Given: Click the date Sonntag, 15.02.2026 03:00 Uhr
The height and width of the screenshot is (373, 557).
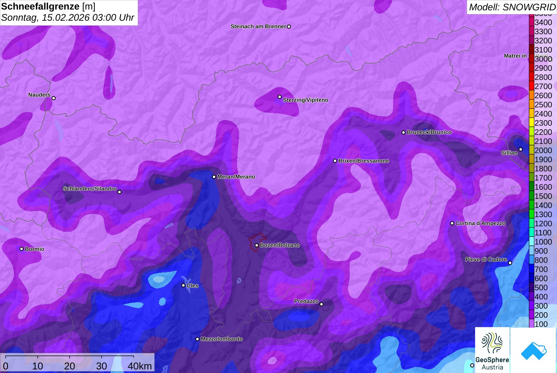Looking at the screenshot, I should [68, 18].
